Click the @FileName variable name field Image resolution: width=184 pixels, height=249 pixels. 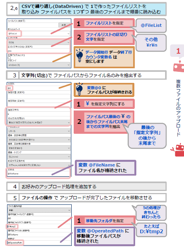pyautogui.click(x=39, y=174)
